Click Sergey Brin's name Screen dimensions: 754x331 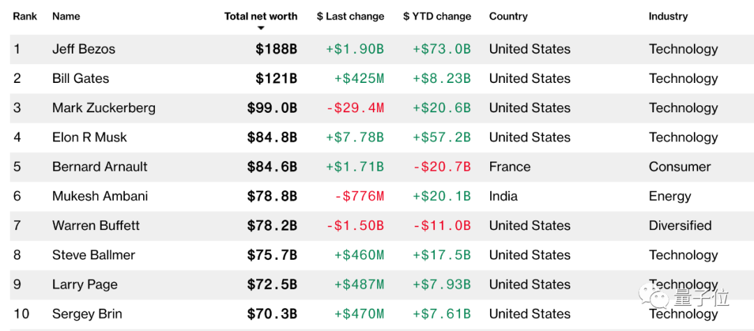click(x=87, y=314)
